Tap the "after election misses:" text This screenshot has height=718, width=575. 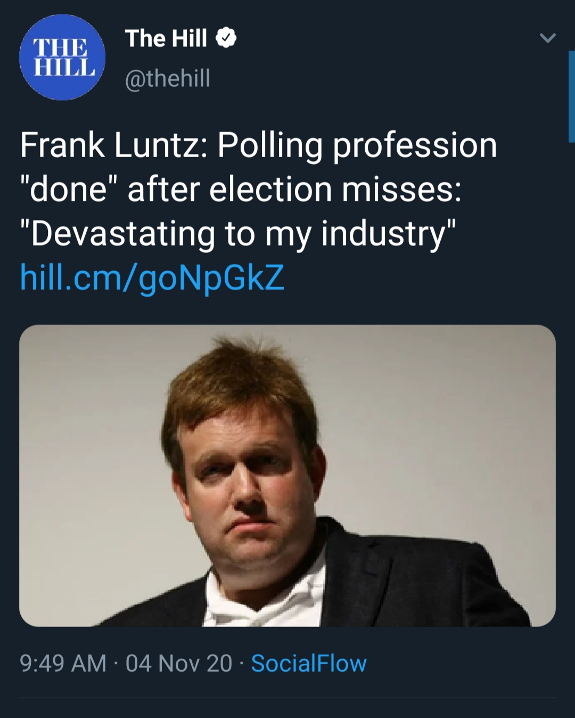[x=294, y=189]
